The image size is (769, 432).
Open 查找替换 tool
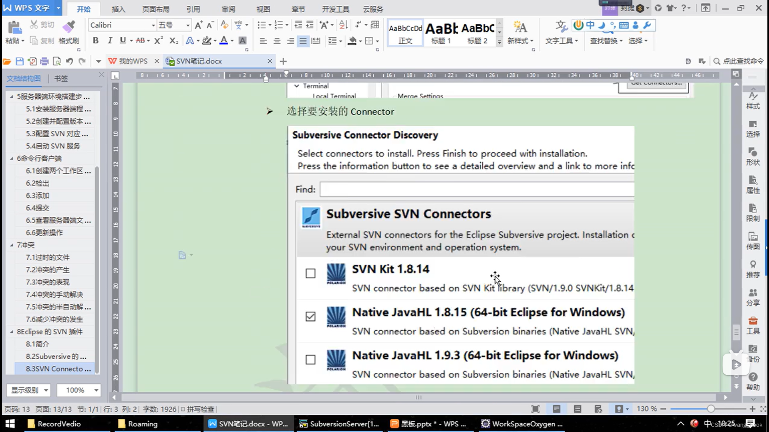point(606,41)
